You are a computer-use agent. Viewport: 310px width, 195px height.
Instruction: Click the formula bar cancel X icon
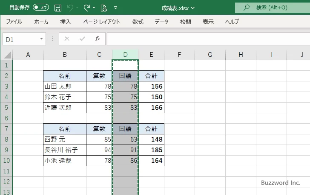point(67,39)
